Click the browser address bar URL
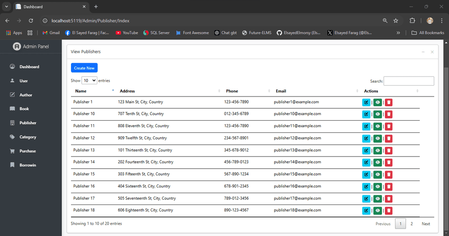Viewport: 449px width, 236px height. pos(90,21)
